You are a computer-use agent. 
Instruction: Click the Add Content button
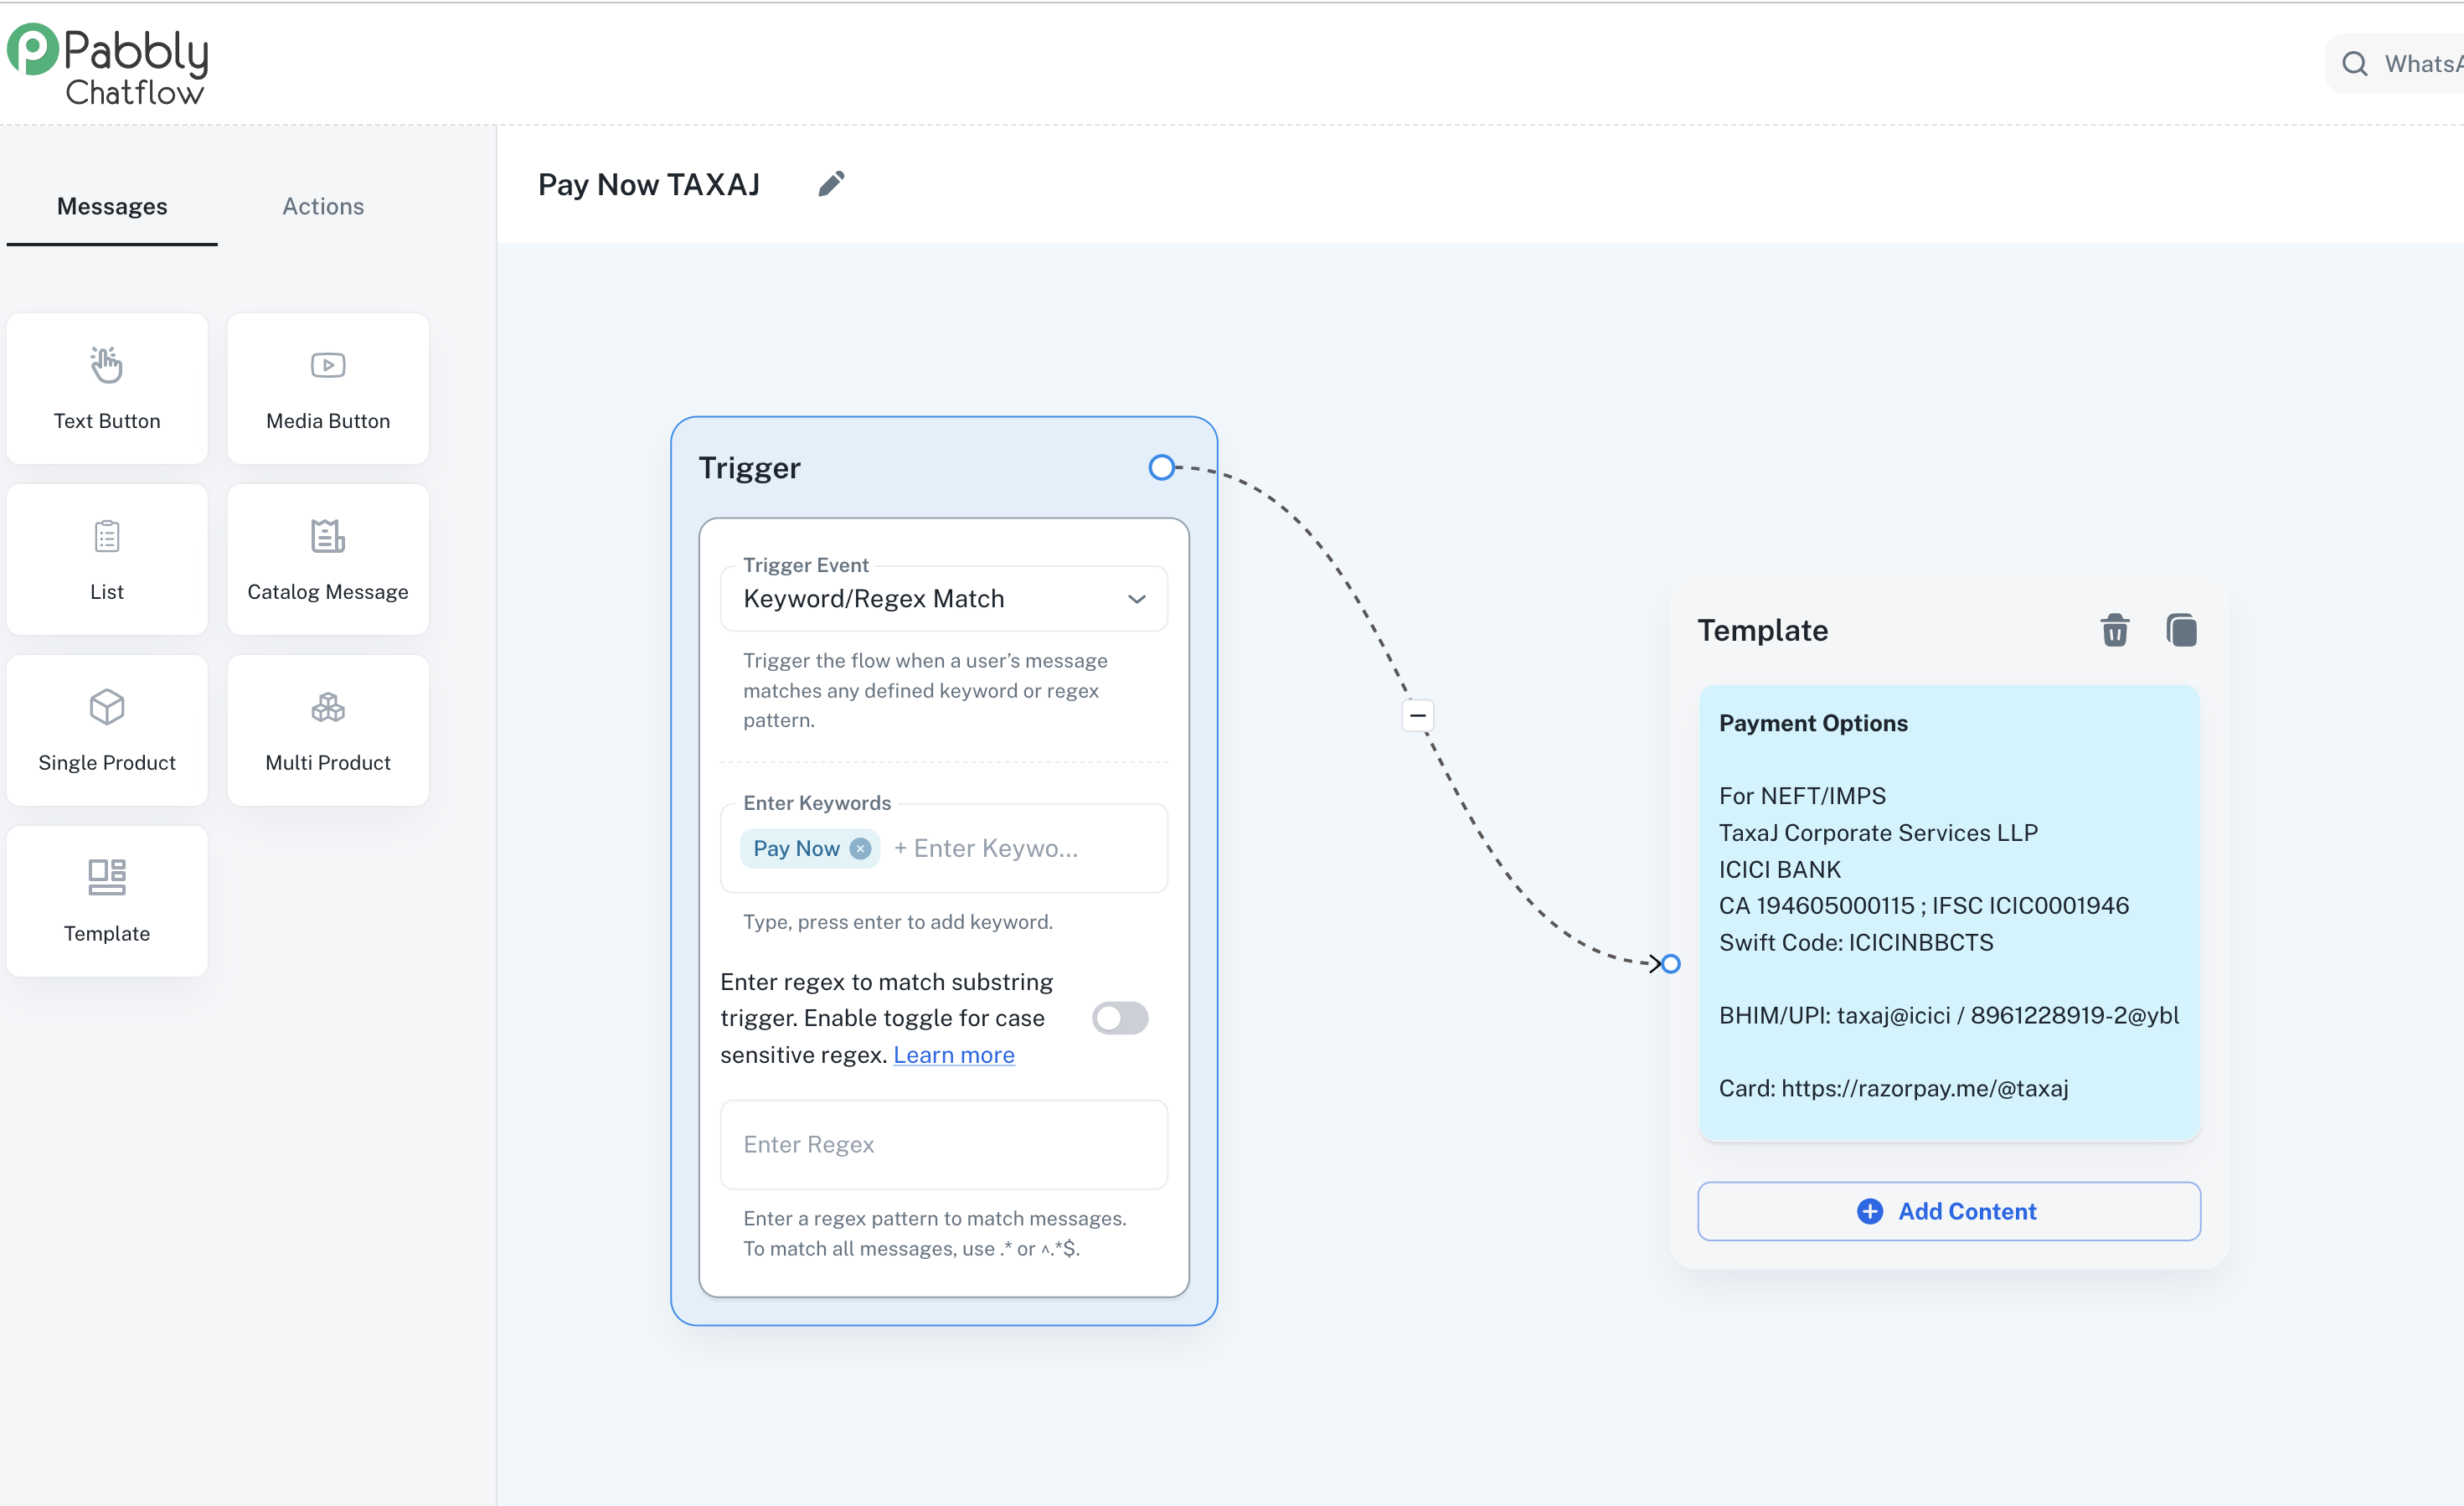[x=1948, y=1211]
